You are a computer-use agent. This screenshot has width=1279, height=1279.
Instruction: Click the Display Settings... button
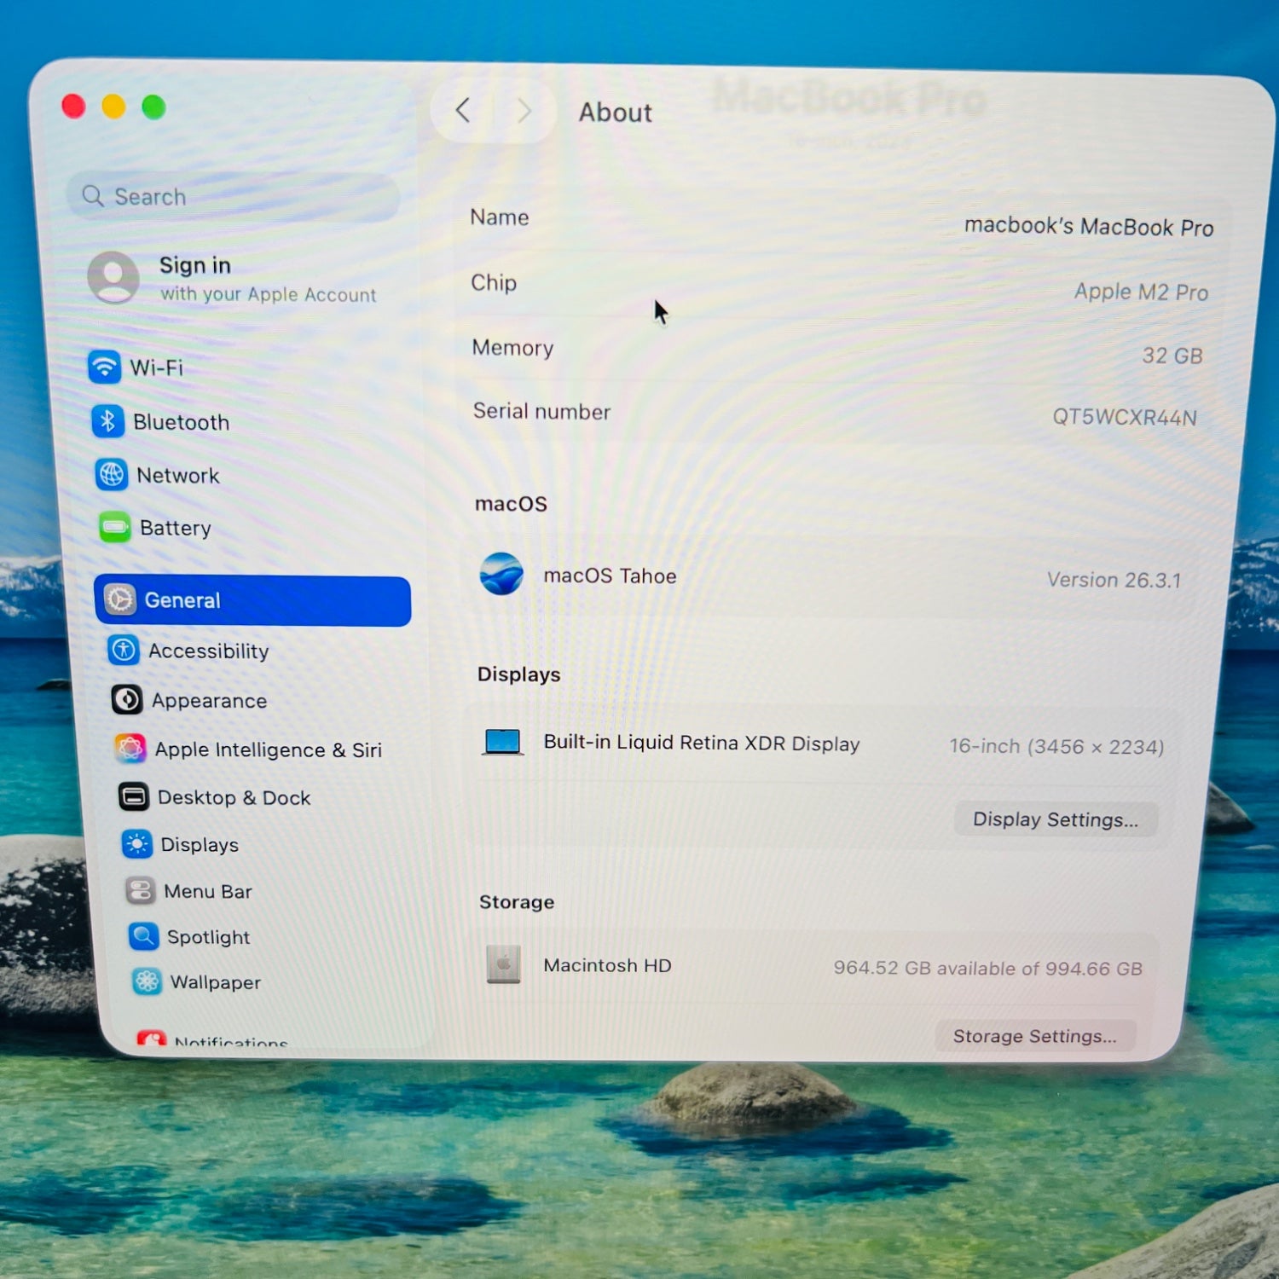pyautogui.click(x=1055, y=819)
